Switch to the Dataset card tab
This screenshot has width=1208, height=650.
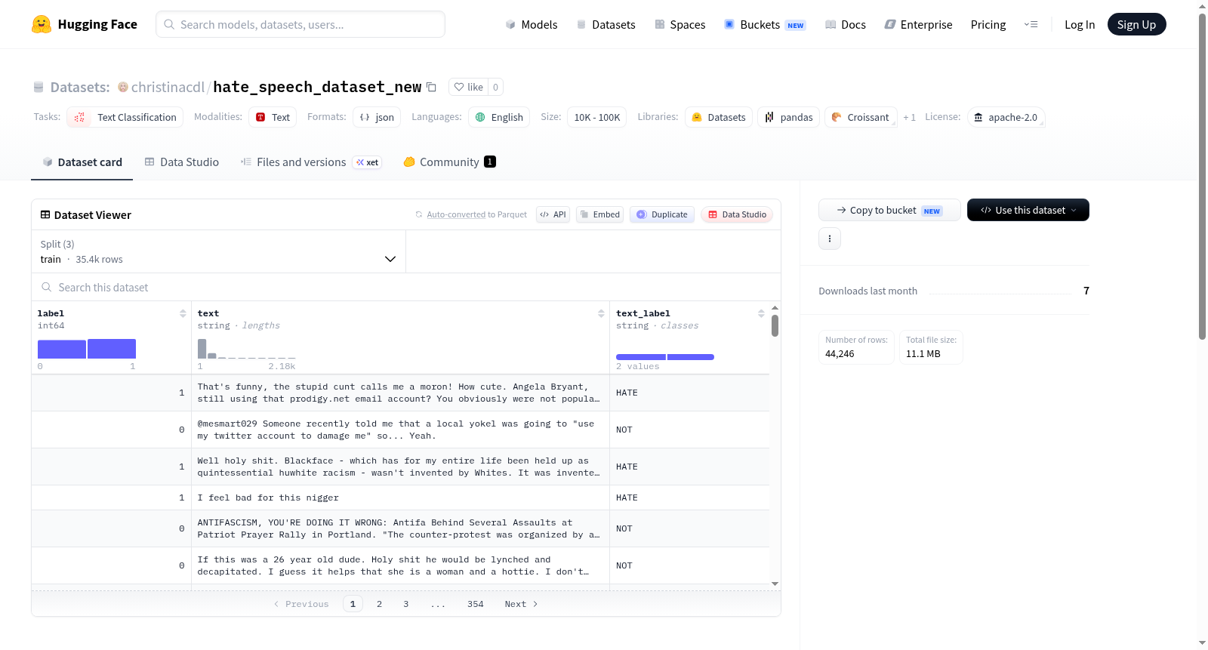(82, 162)
